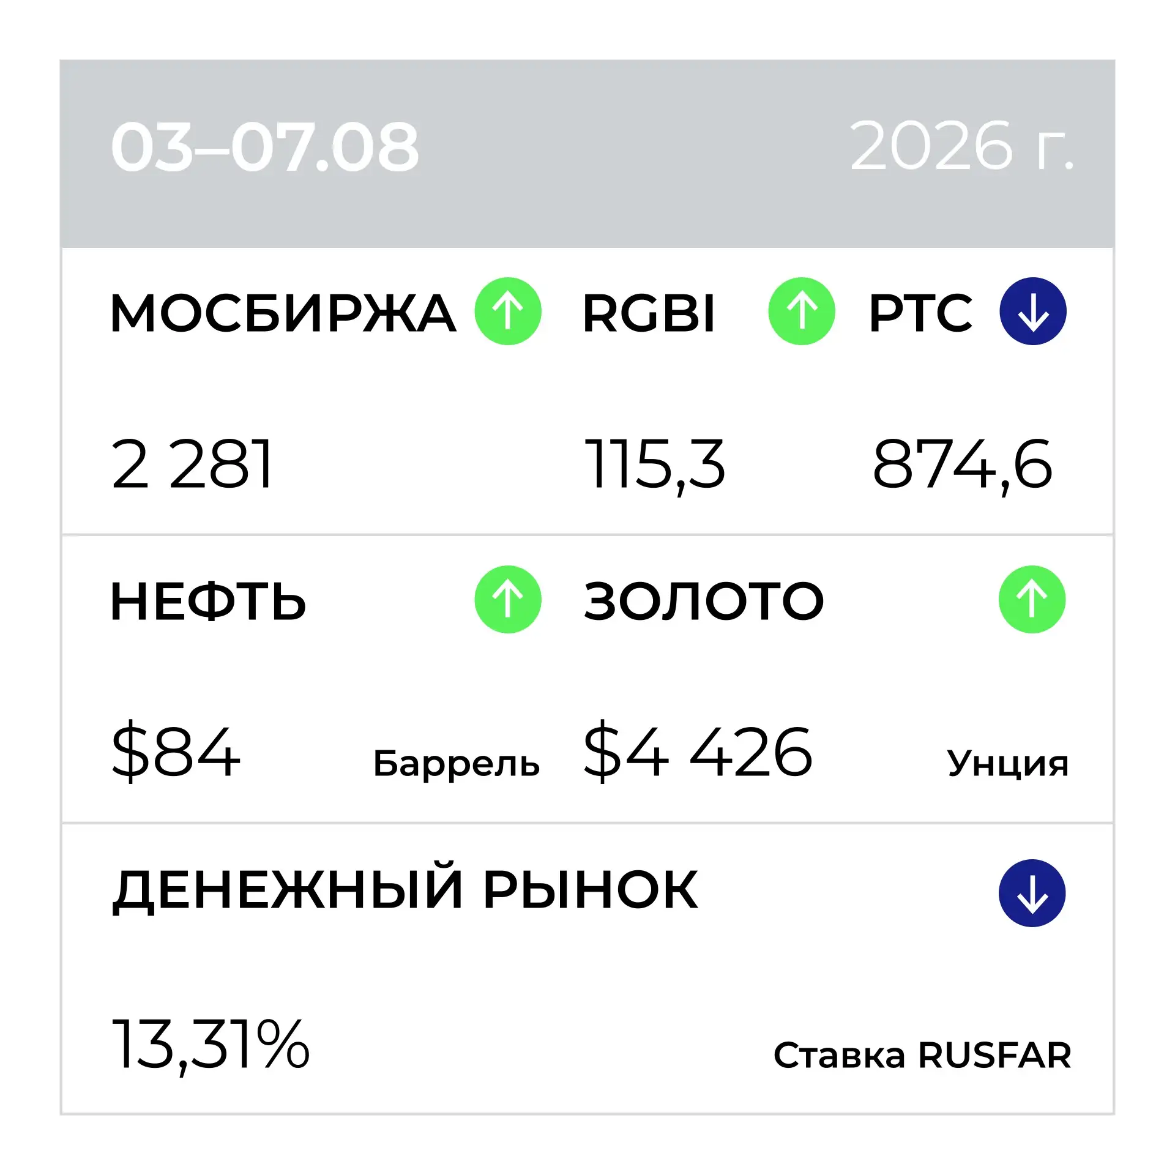Select the RGBI index heading
This screenshot has height=1175, width=1175.
[x=649, y=313]
